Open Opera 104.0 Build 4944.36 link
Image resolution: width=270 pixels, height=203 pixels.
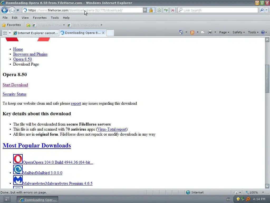tap(58, 162)
